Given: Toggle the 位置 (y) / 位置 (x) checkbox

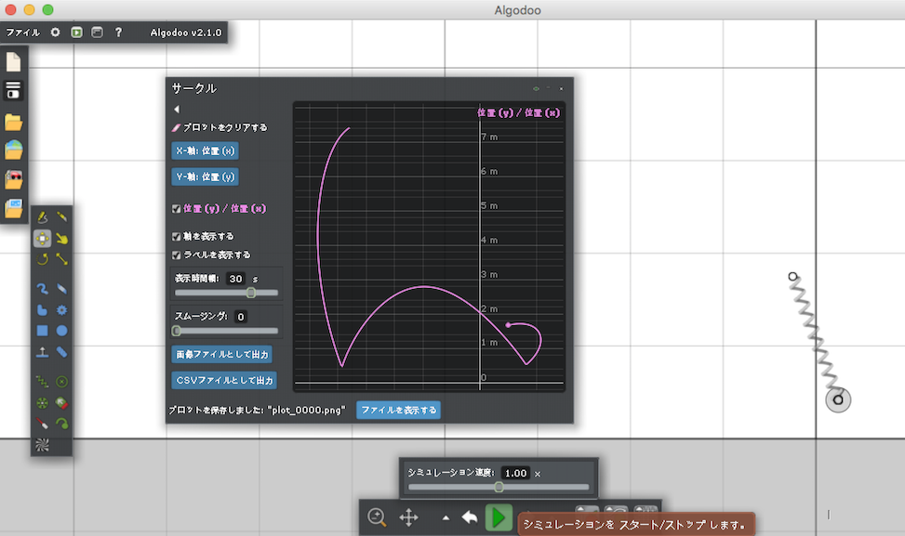Looking at the screenshot, I should coord(177,209).
